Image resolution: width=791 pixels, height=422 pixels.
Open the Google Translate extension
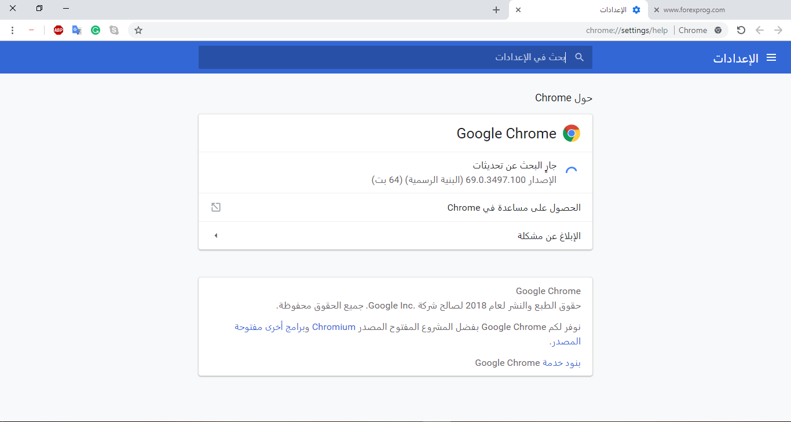click(77, 30)
